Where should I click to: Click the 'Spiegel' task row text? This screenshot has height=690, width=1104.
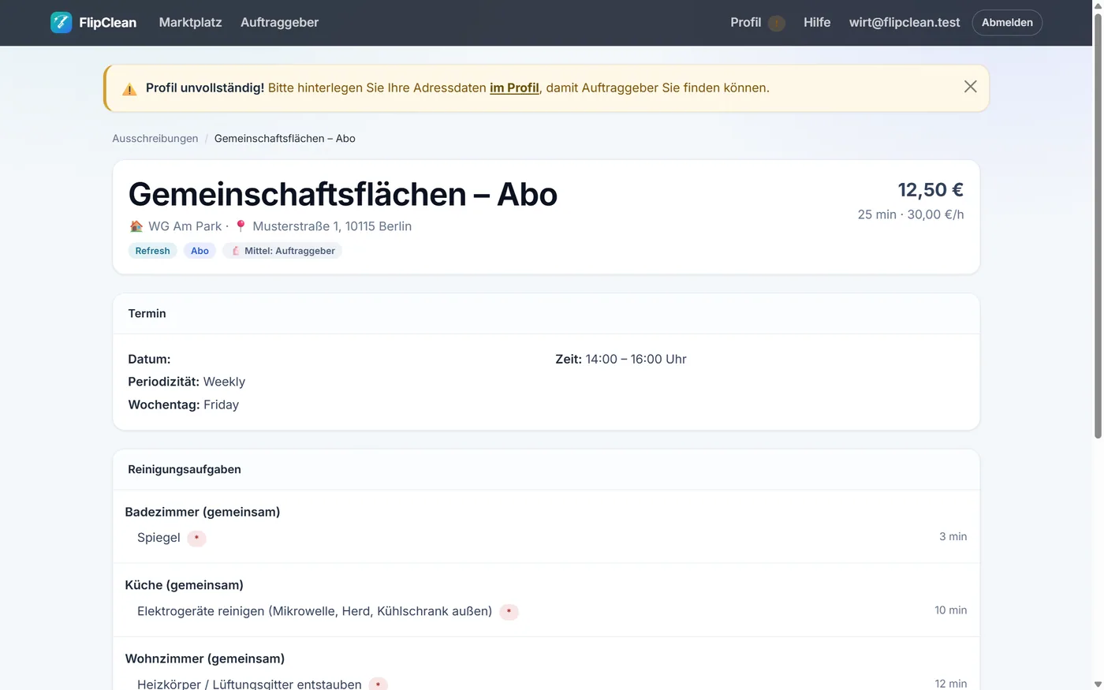[159, 538]
